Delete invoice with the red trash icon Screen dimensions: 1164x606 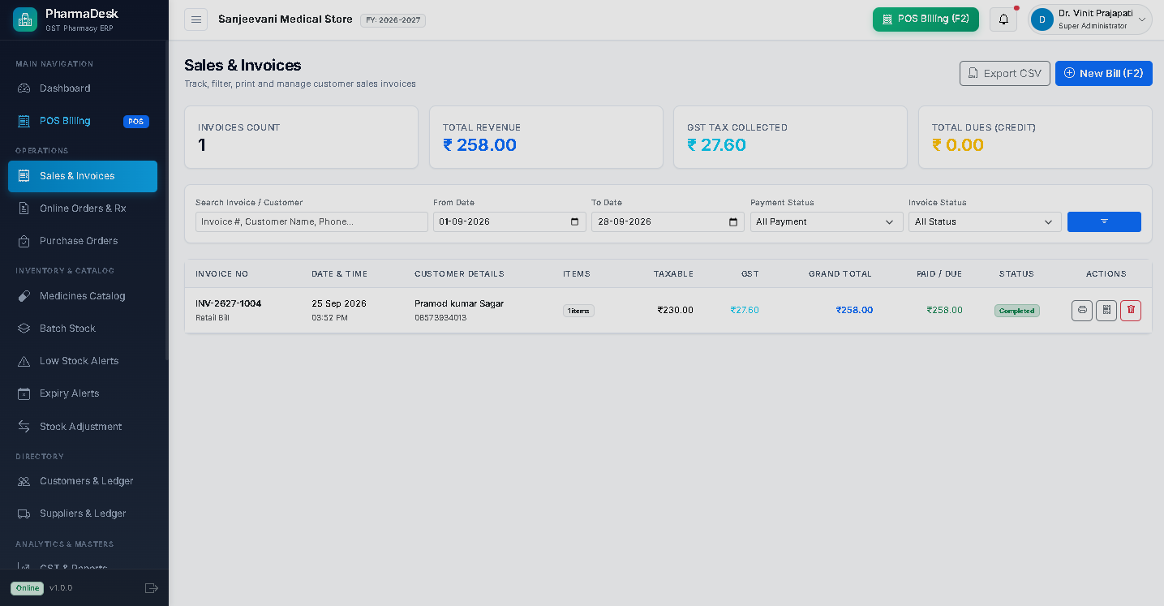(x=1130, y=310)
